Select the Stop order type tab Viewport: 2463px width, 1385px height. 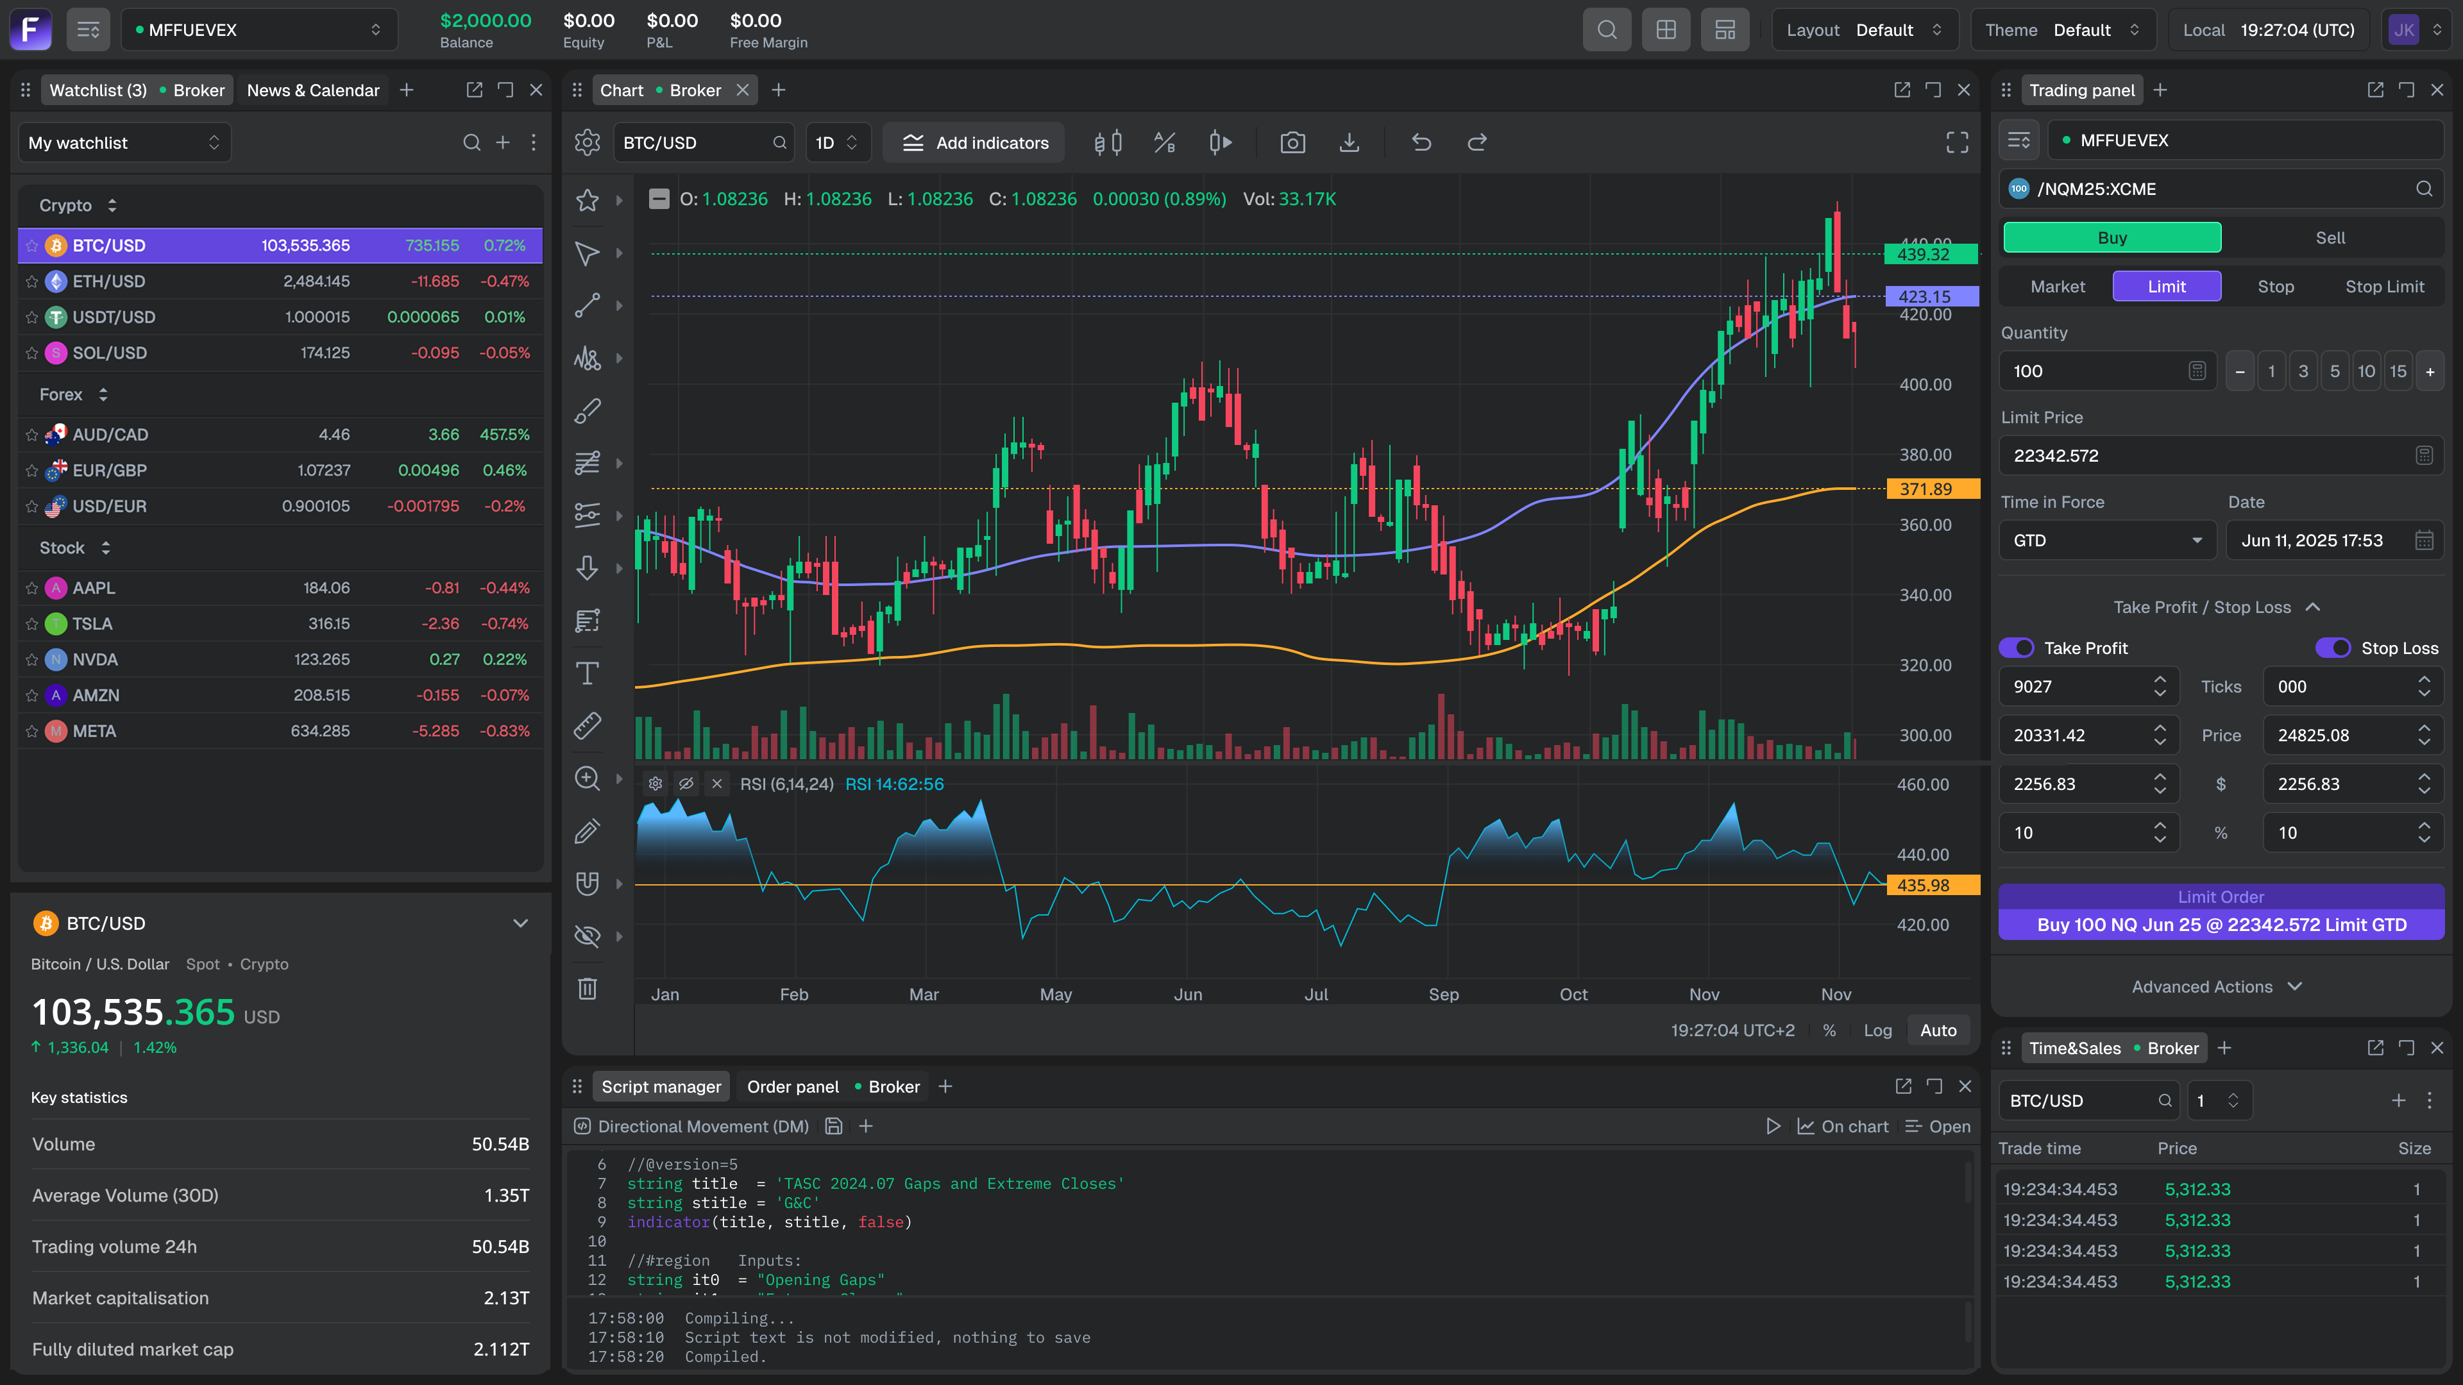pos(2276,287)
